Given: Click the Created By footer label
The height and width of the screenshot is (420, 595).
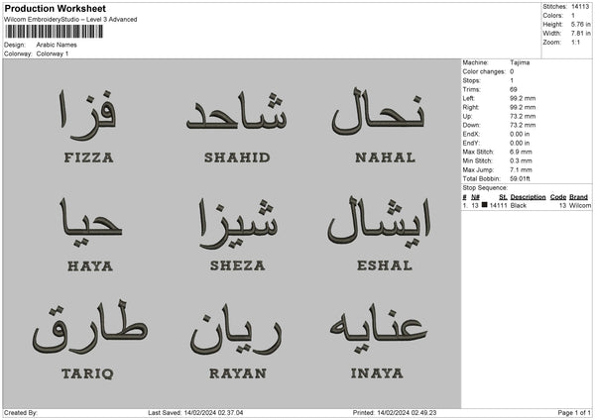Looking at the screenshot, I should tap(21, 413).
